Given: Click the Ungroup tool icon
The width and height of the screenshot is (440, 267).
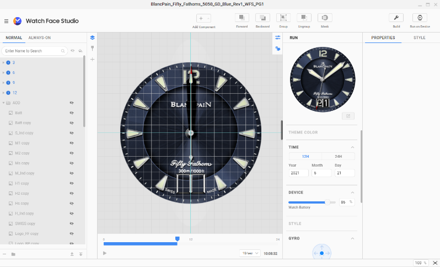Looking at the screenshot, I should click(x=304, y=18).
